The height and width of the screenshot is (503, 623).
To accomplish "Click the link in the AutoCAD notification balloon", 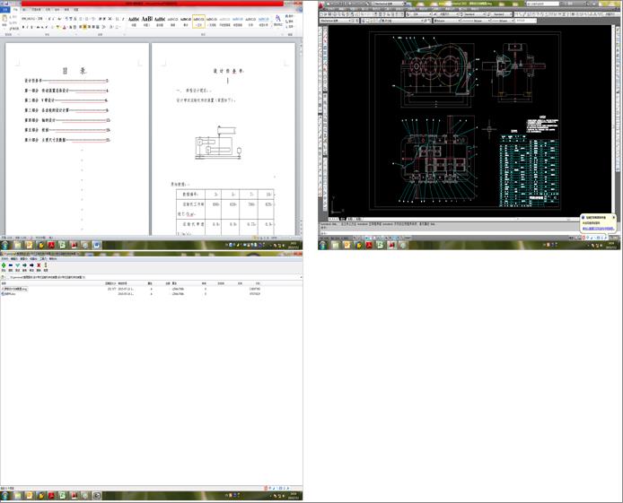I will point(599,229).
